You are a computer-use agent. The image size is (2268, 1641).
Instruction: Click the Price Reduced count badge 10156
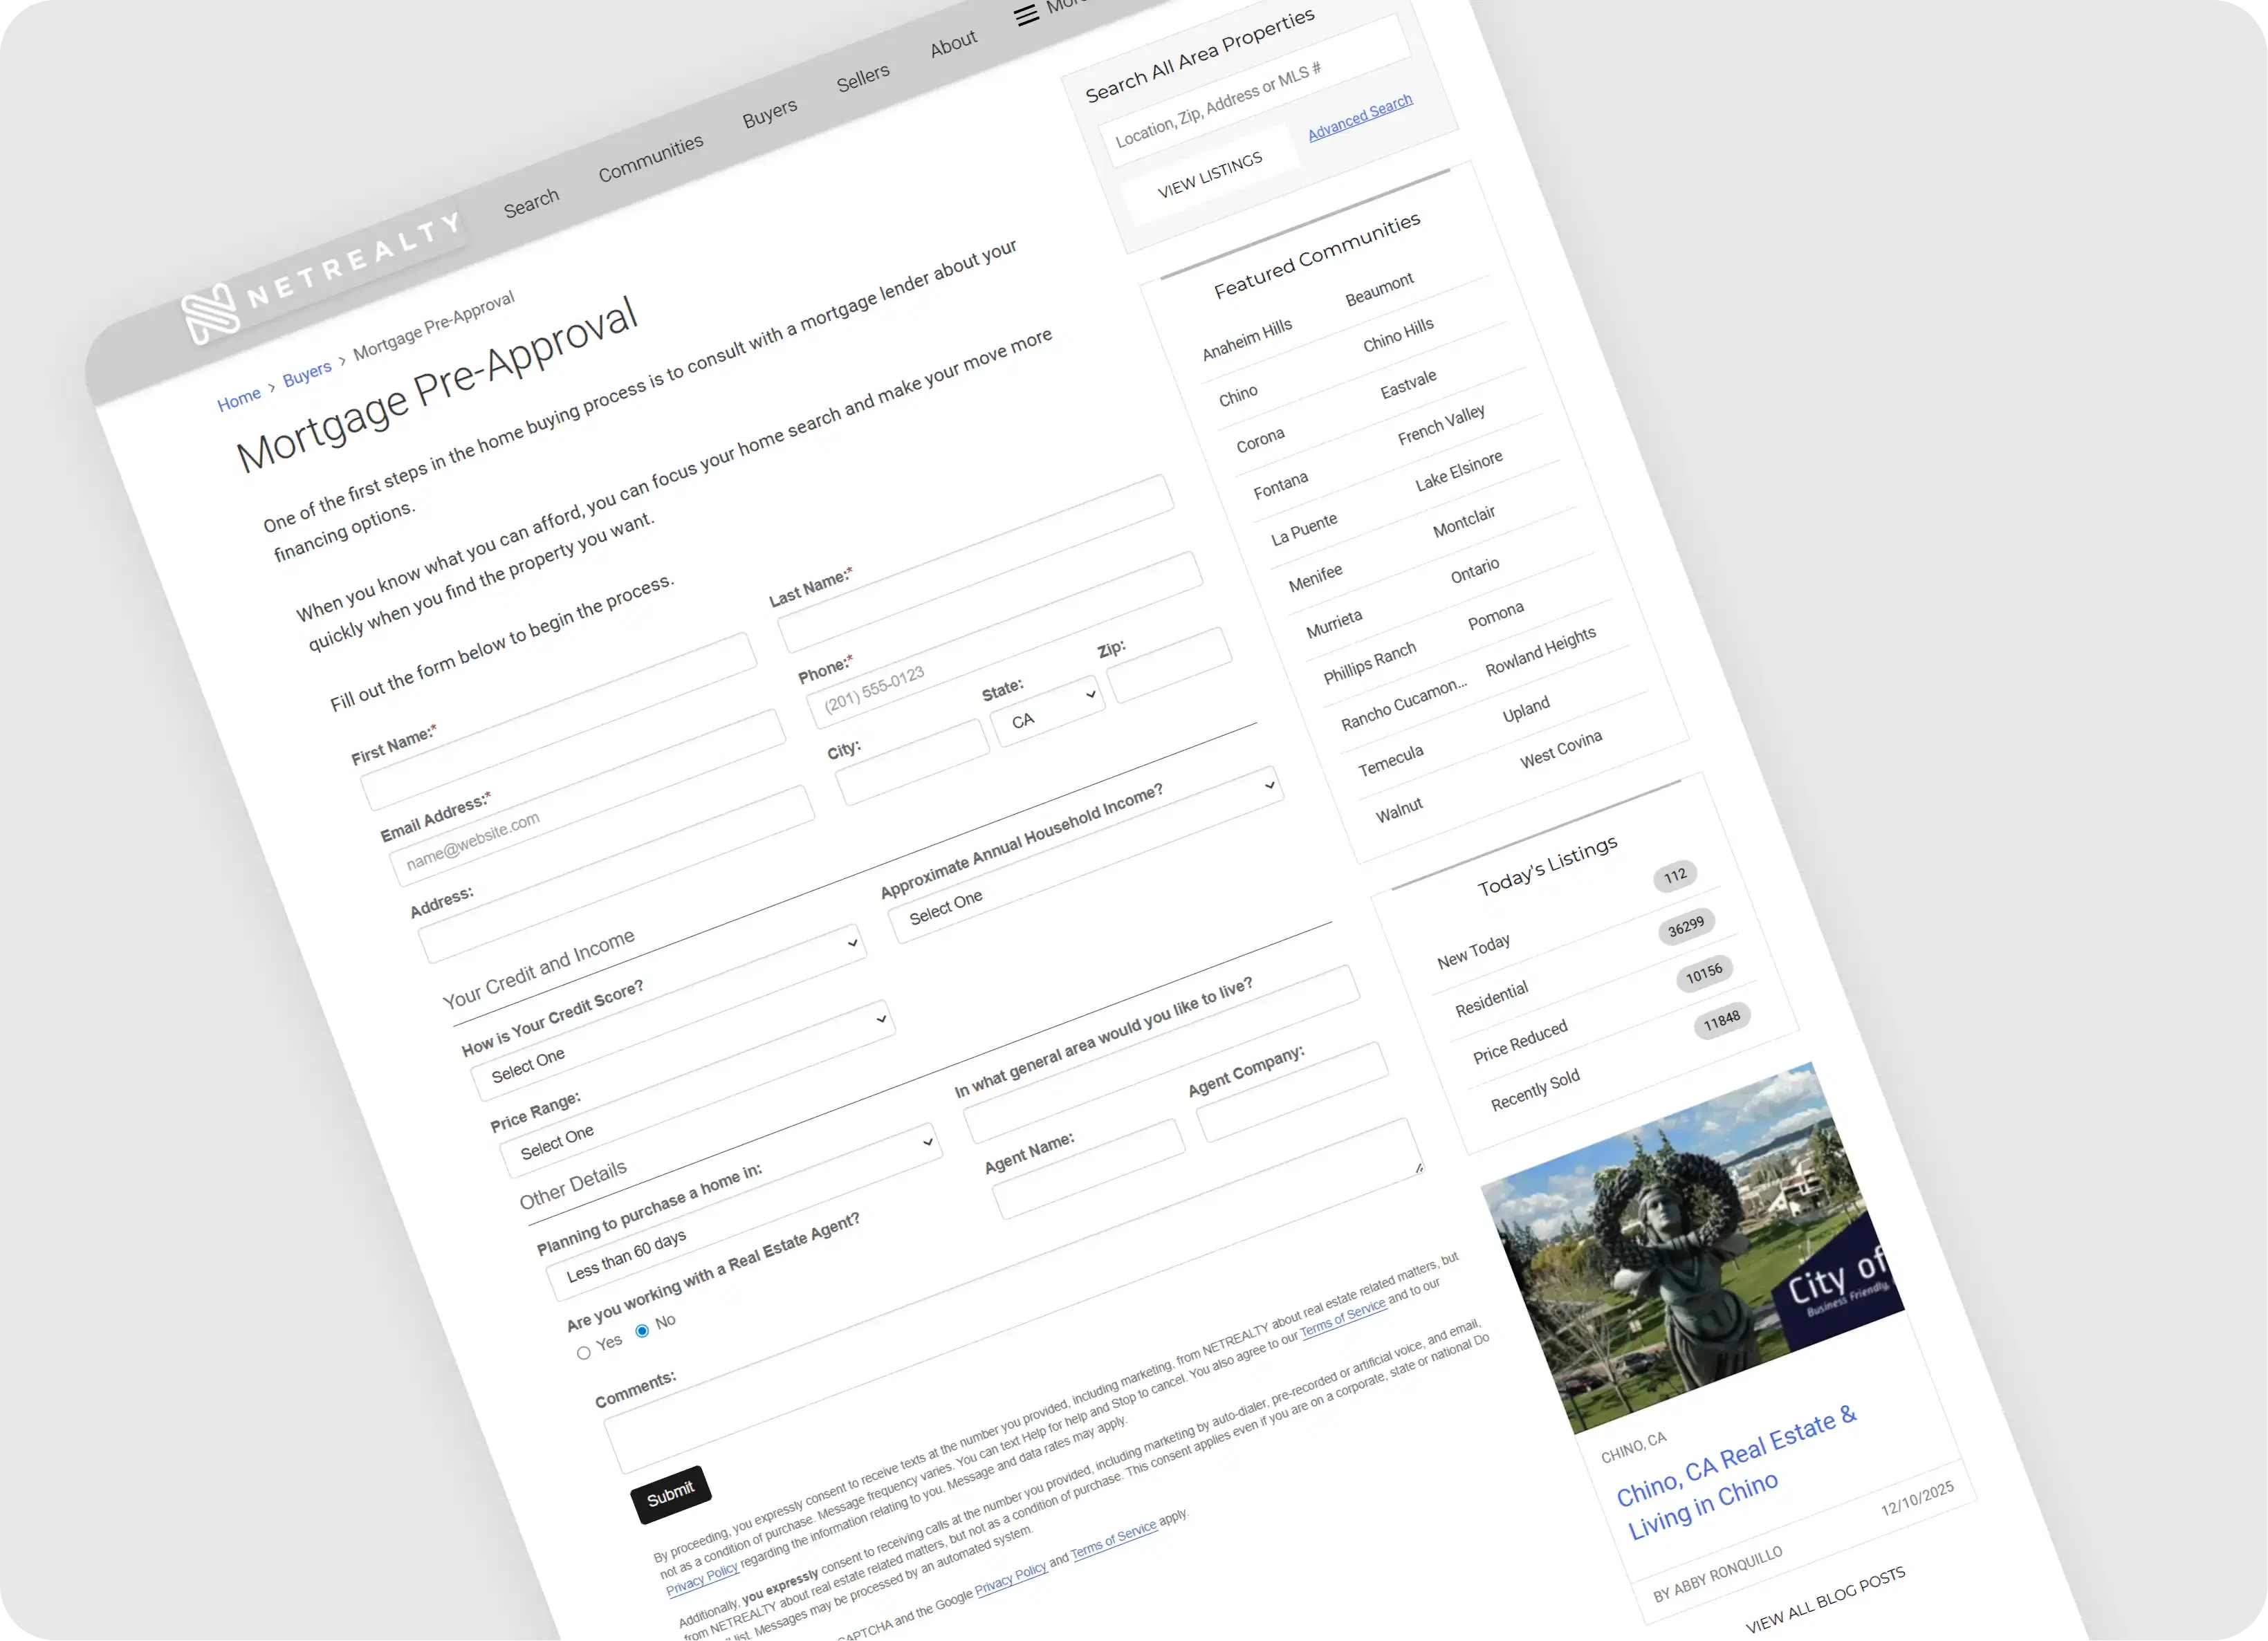click(x=1704, y=973)
